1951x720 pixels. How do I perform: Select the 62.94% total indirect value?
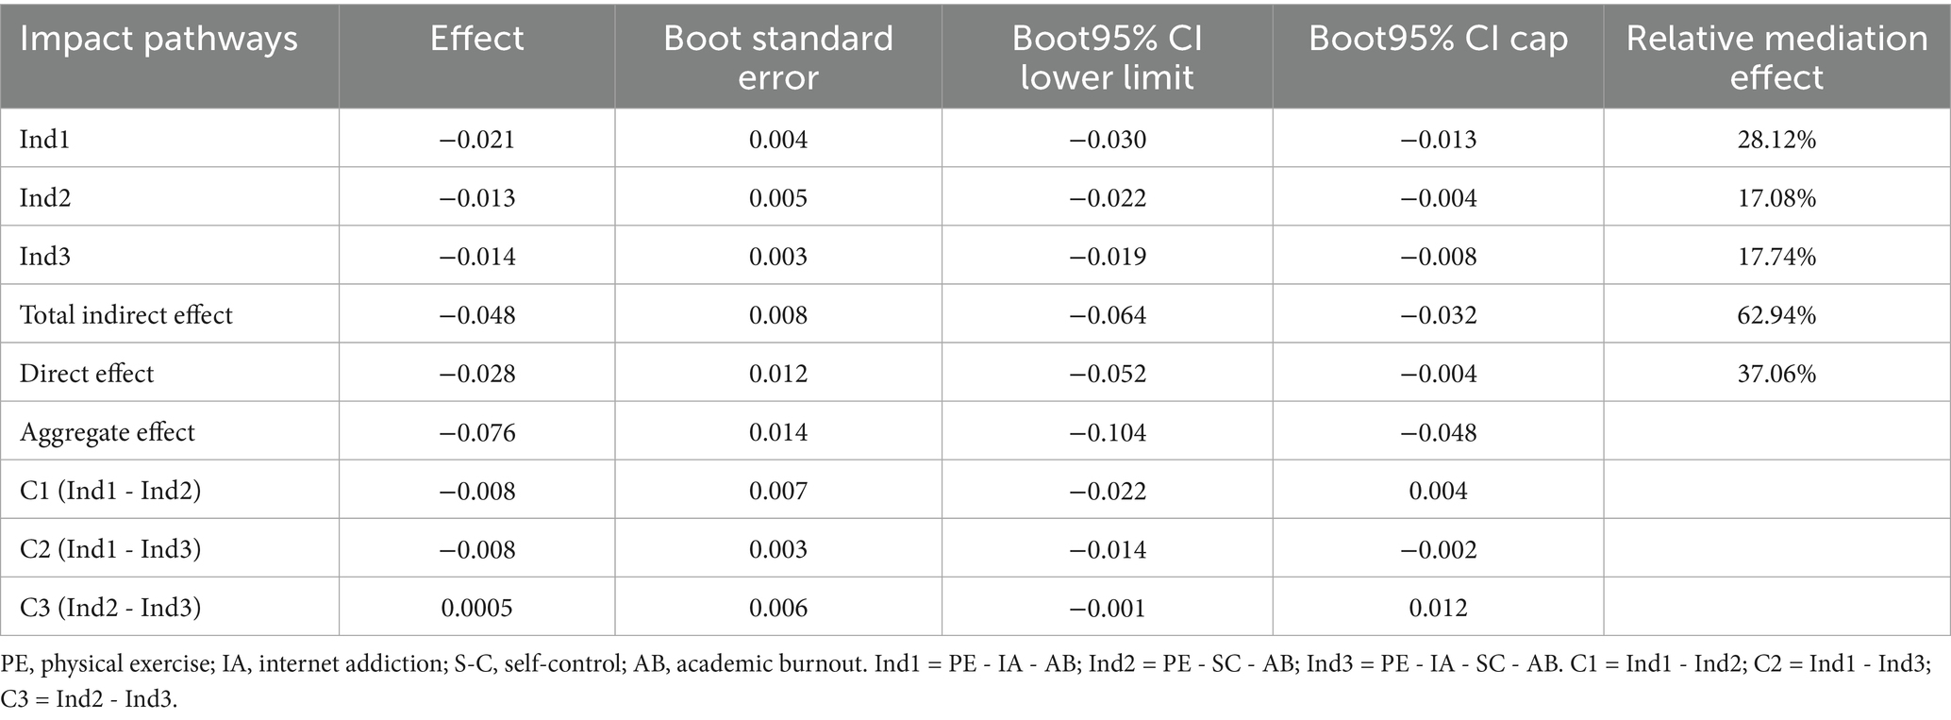click(x=1776, y=315)
